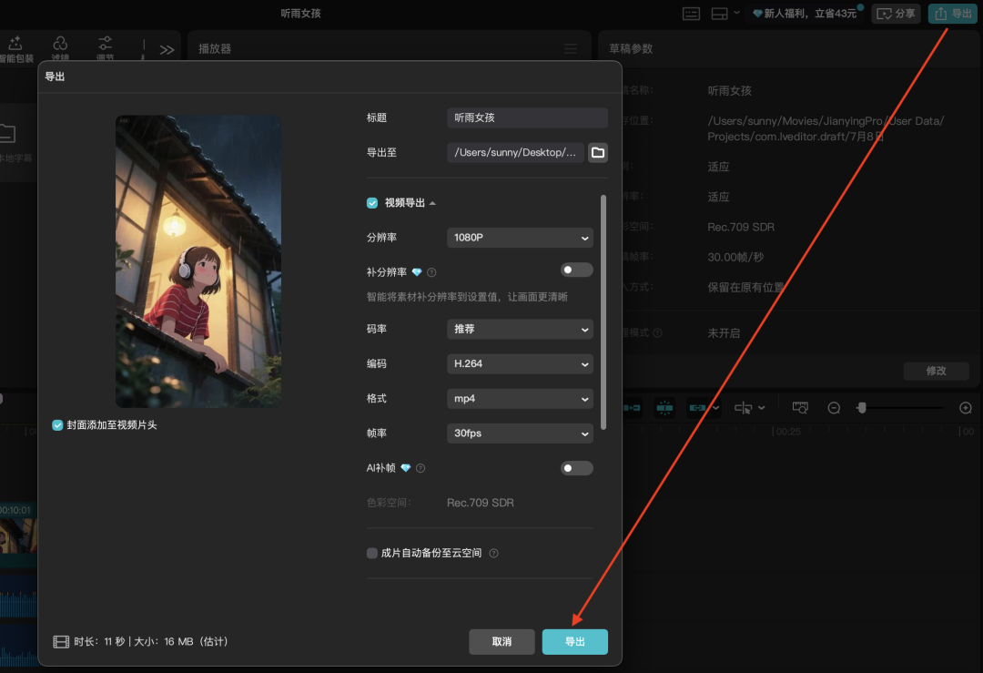Open the 编码 H.264 dropdown
Image resolution: width=983 pixels, height=673 pixels.
coord(520,363)
